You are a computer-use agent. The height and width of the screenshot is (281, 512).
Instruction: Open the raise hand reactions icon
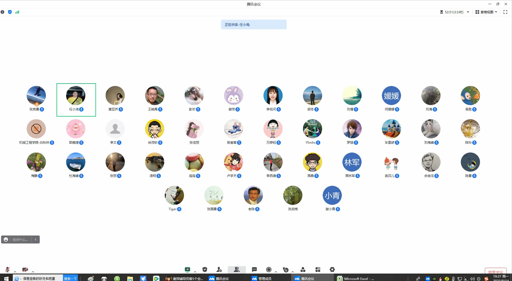(x=286, y=270)
